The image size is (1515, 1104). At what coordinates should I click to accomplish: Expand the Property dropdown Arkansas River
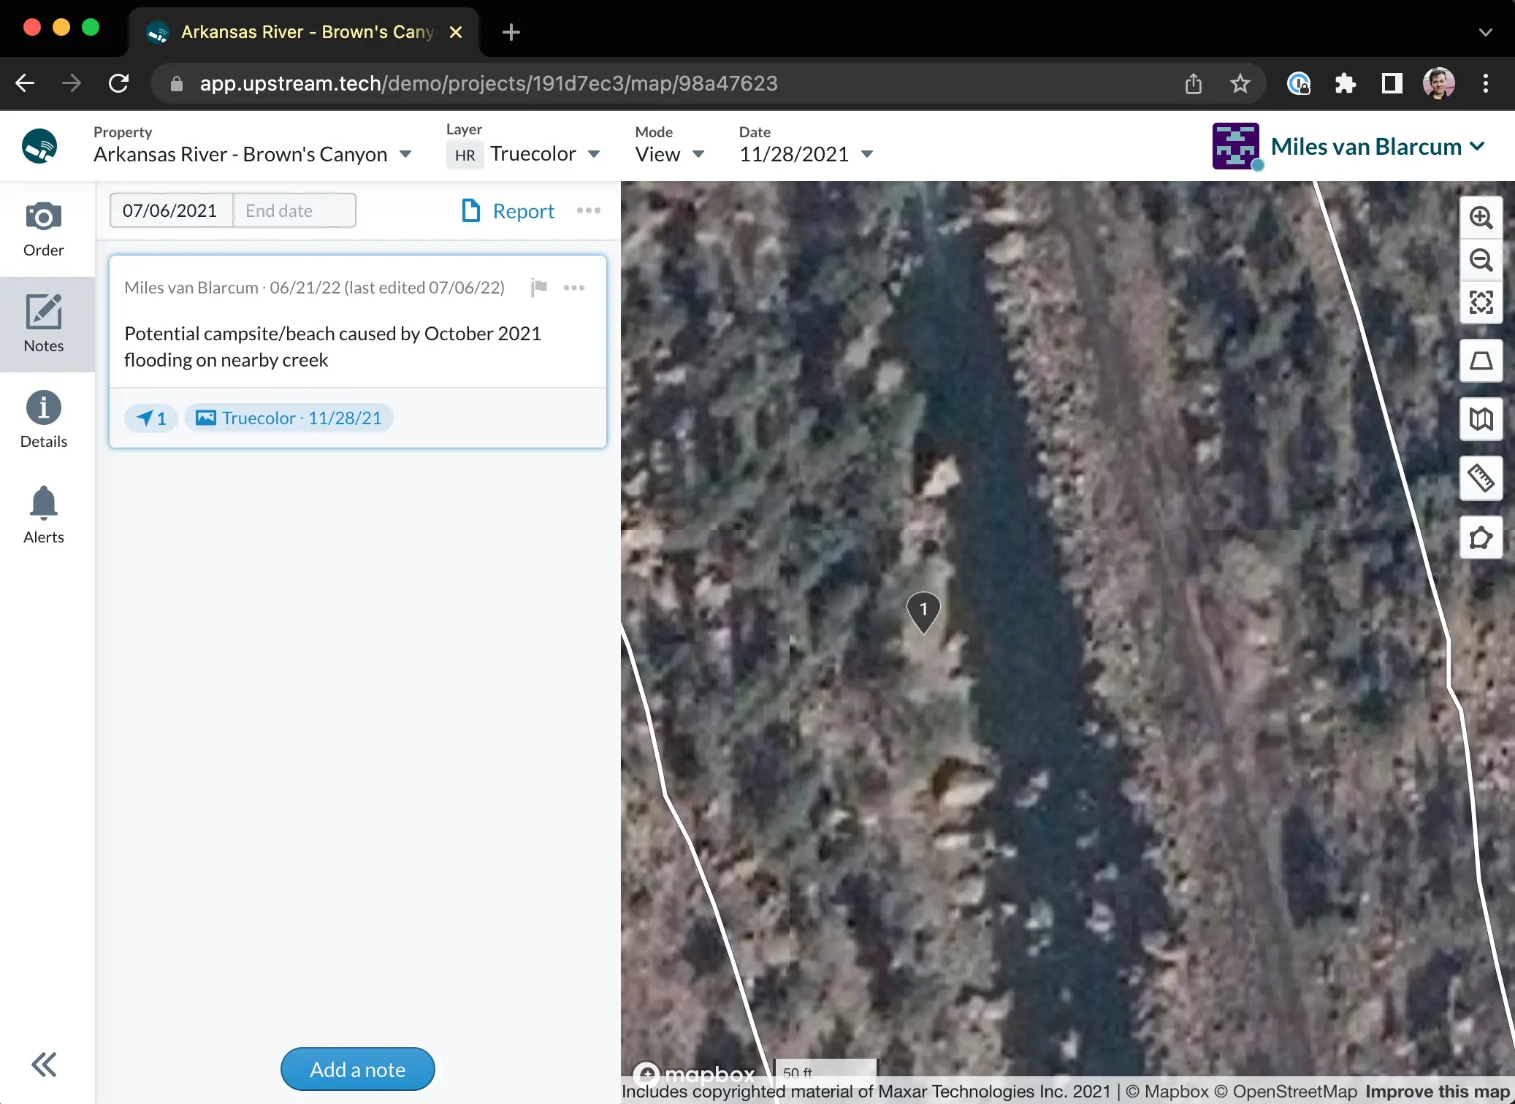point(253,154)
